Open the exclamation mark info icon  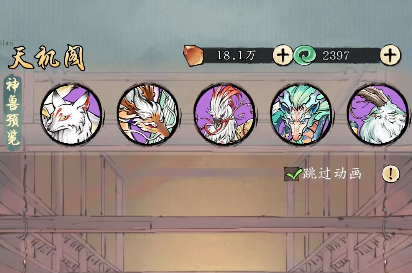pos(391,174)
